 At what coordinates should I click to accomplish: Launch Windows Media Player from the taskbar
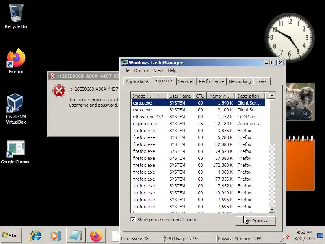coord(55,235)
